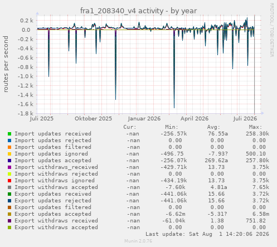The height and width of the screenshot is (247, 277).
Task: Click the 'Juli 2026' x-axis label
Action: click(245, 119)
